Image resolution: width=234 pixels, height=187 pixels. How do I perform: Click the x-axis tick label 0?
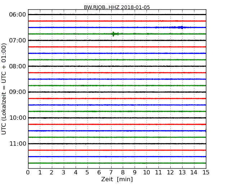(x=28, y=173)
